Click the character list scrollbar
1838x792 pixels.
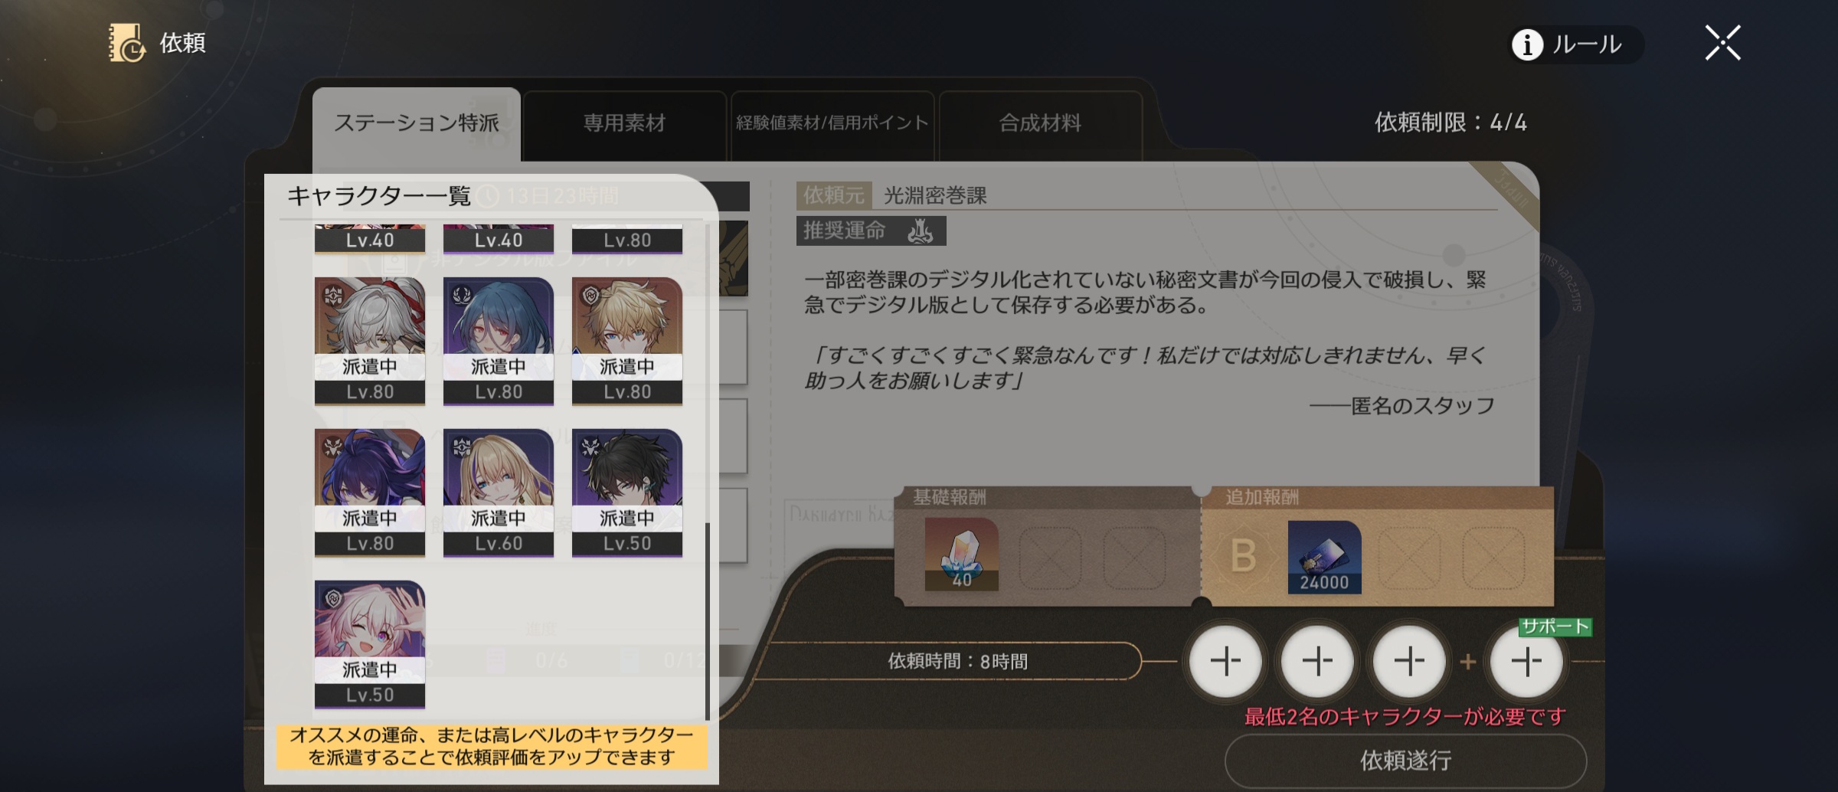[707, 620]
